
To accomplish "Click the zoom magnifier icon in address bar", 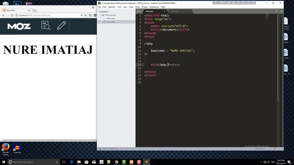I will coord(82,15).
